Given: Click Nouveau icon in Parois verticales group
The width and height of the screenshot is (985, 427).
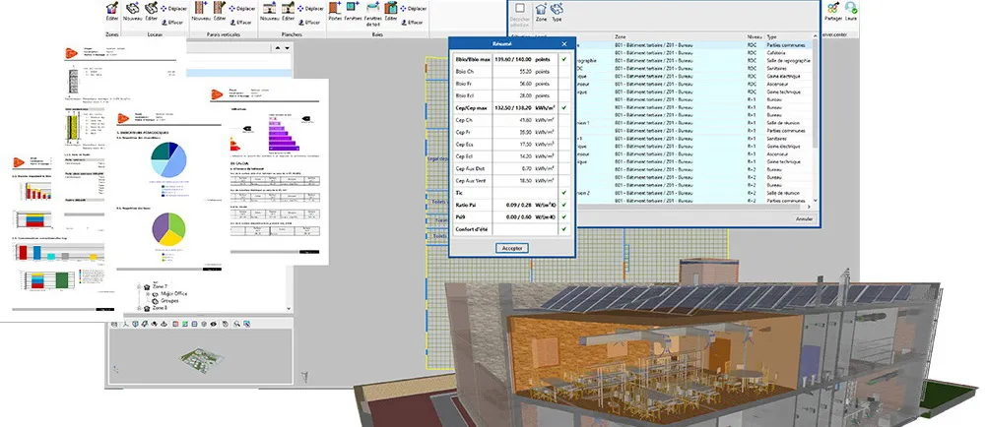Looking at the screenshot, I should coord(201,12).
